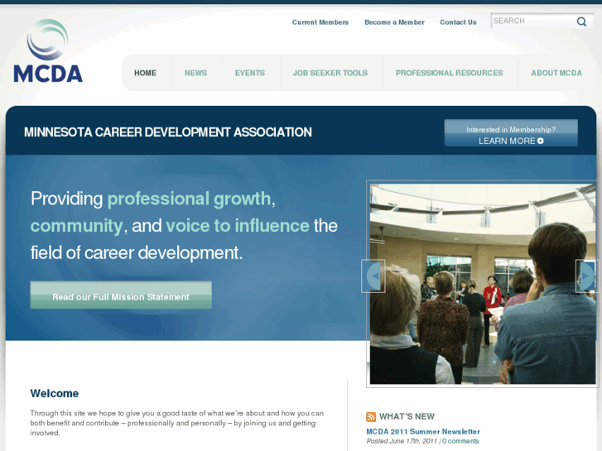Viewport: 602px width, 451px height.
Task: Select the NEWS menu item
Action: point(195,73)
